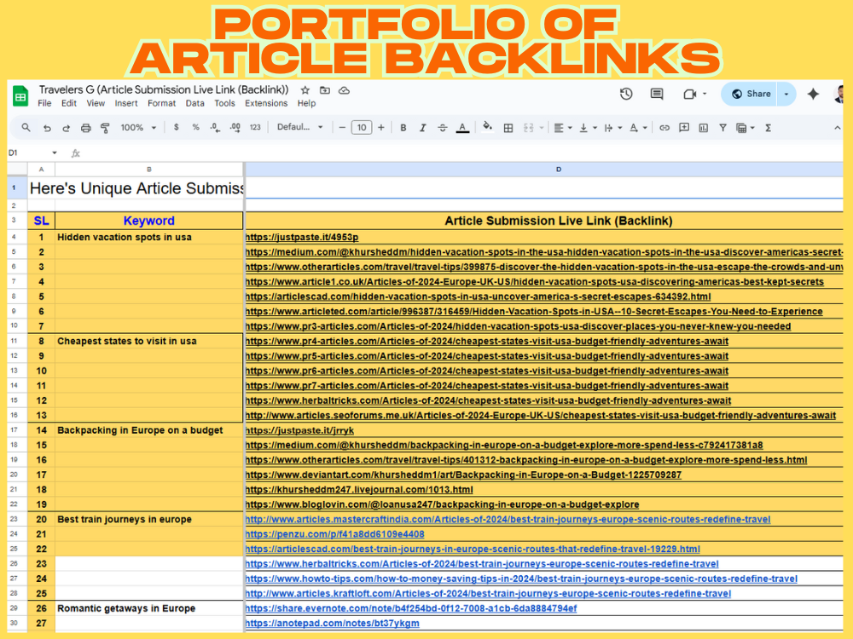853x639 pixels.
Task: Open the comments panel icon
Action: 657,94
